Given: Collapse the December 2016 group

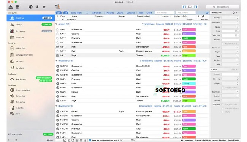Looking at the screenshot, I should click(x=56, y=60).
